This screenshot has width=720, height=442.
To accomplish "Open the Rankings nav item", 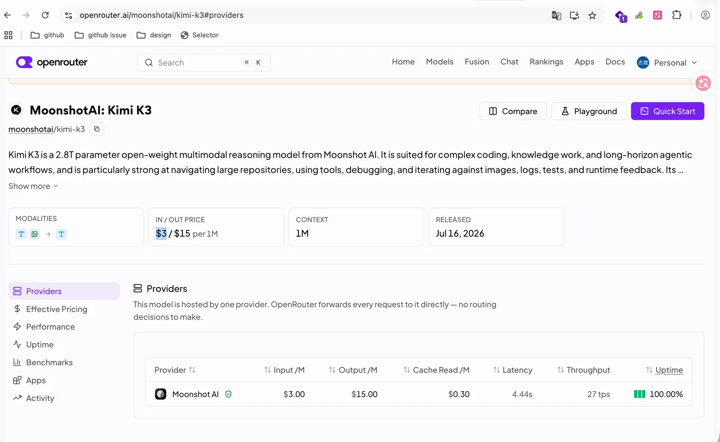I will pos(546,62).
